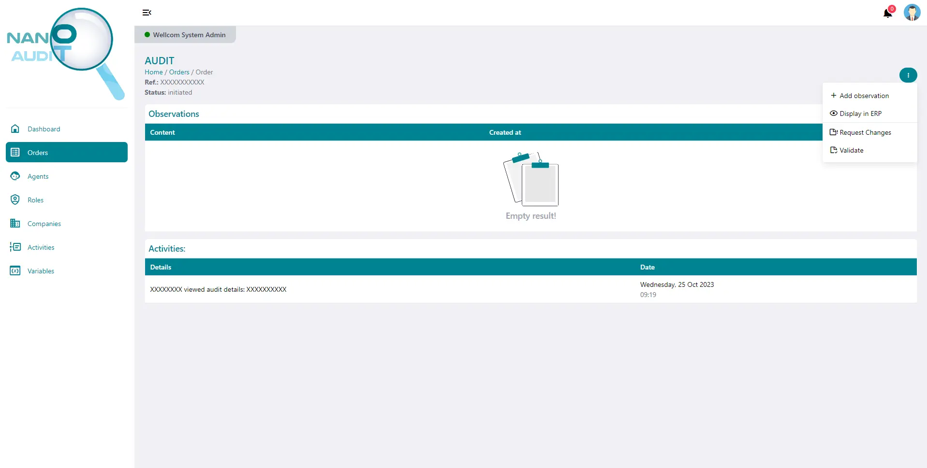Select the Orders icon in the sidebar
The image size is (927, 468).
point(15,152)
